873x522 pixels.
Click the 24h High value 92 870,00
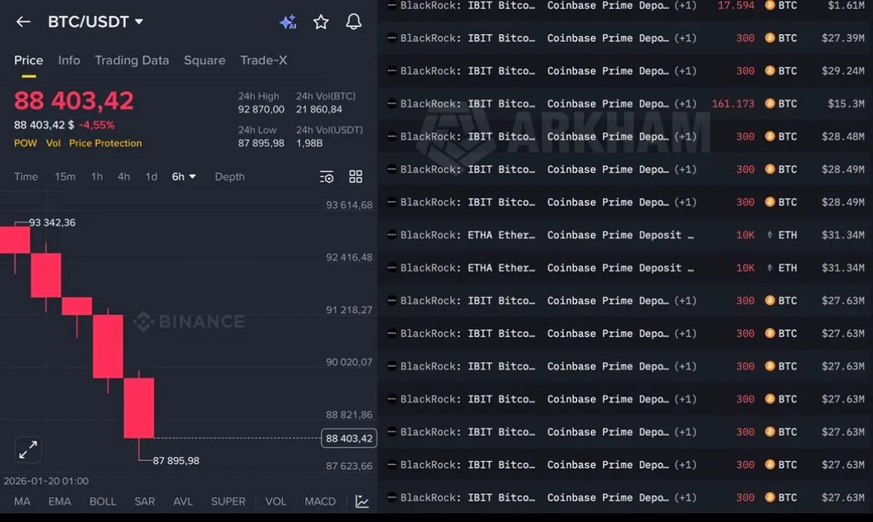(261, 110)
